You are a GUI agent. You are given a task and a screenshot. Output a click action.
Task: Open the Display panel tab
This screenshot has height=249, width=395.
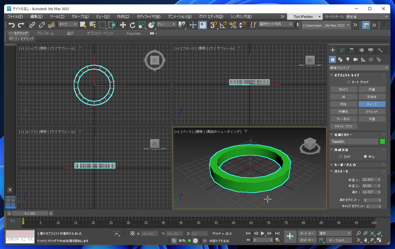coord(371,50)
